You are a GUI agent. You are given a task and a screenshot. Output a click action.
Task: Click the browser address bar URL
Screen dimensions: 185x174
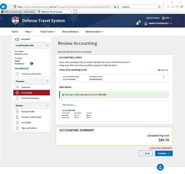[64, 7]
